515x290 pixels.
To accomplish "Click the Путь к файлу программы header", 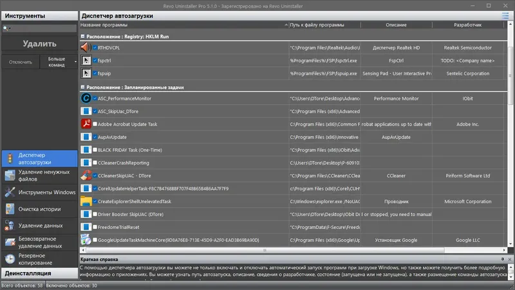I will (324, 25).
